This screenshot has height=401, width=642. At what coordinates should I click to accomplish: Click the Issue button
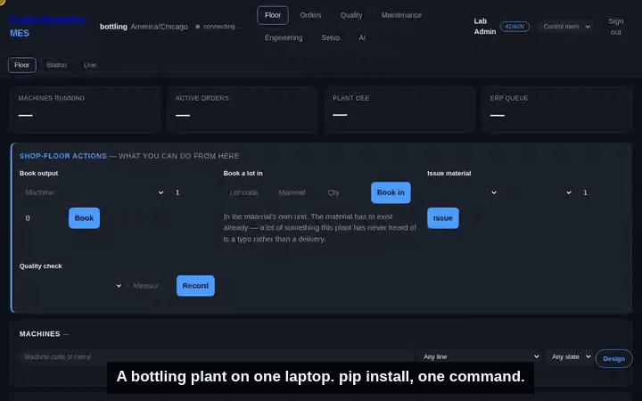pyautogui.click(x=443, y=218)
